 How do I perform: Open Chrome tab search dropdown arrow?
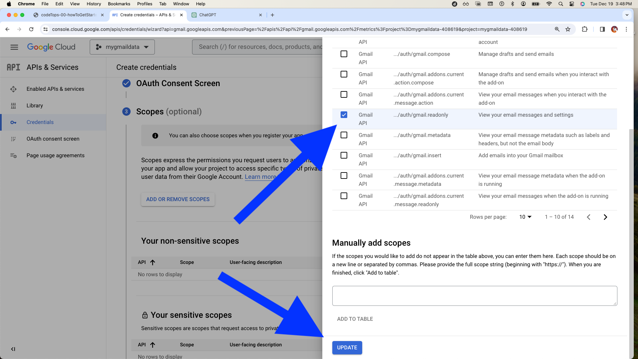click(627, 15)
